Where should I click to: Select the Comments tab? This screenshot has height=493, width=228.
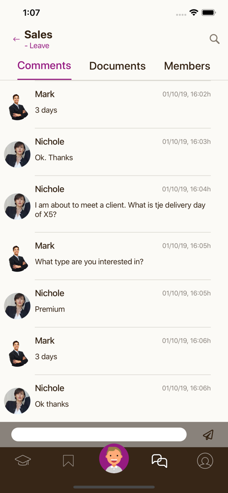pyautogui.click(x=44, y=66)
